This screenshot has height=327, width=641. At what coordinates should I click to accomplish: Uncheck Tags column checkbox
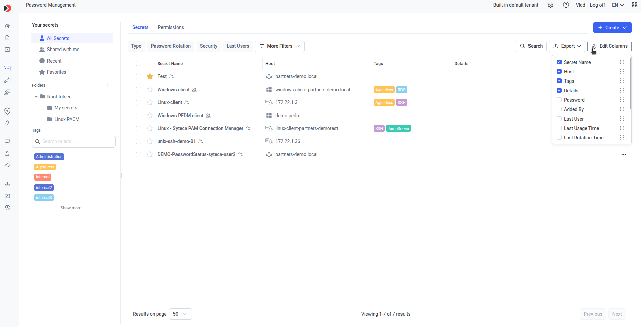pyautogui.click(x=559, y=81)
